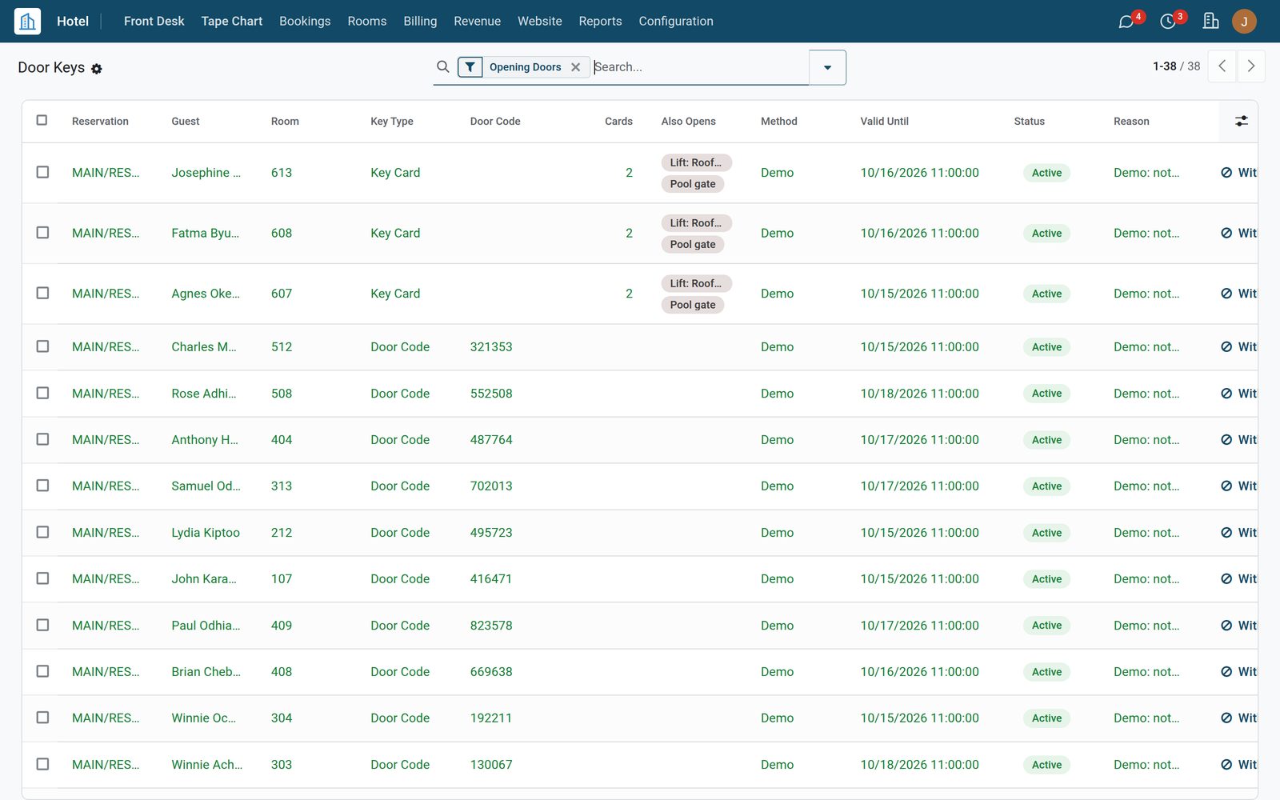Image resolution: width=1280 pixels, height=800 pixels.
Task: Open the Configuration menu
Action: 676,21
